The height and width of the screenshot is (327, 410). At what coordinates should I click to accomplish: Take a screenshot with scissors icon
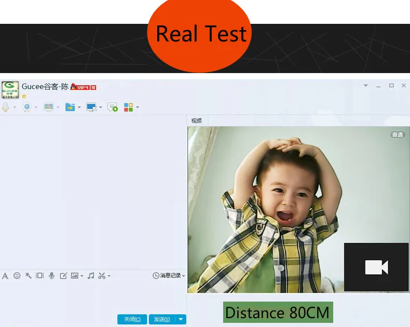pyautogui.click(x=102, y=276)
